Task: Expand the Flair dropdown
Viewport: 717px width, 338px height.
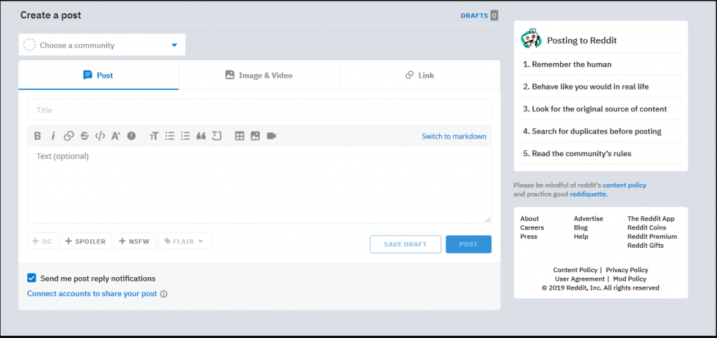Action: point(185,241)
